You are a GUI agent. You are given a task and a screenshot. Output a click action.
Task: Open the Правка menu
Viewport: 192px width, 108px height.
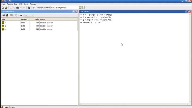pos(10,4)
